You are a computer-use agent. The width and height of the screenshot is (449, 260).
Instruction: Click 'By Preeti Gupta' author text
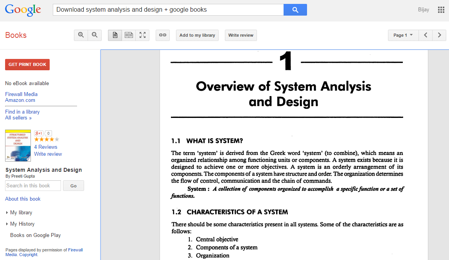20,176
